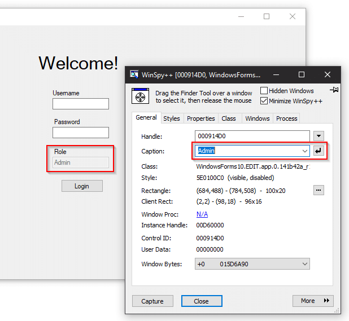Click the Drag the Finder Tool instruction text
The height and width of the screenshot is (321, 349).
pyautogui.click(x=204, y=96)
